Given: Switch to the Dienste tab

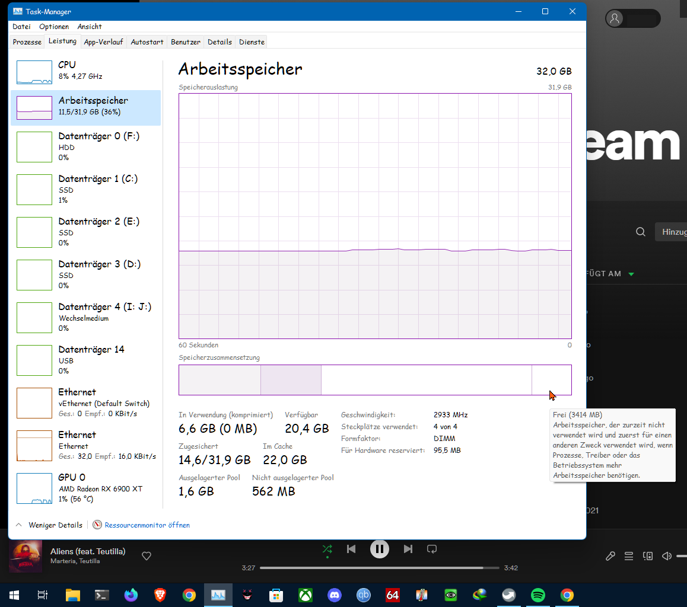Looking at the screenshot, I should click(252, 42).
